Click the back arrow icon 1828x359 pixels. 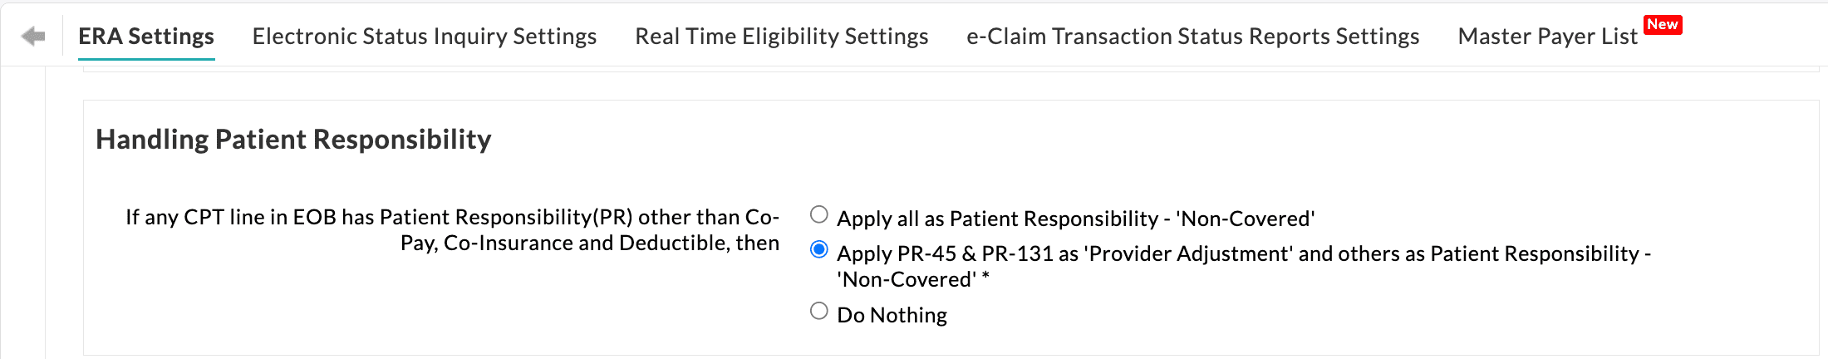[33, 37]
